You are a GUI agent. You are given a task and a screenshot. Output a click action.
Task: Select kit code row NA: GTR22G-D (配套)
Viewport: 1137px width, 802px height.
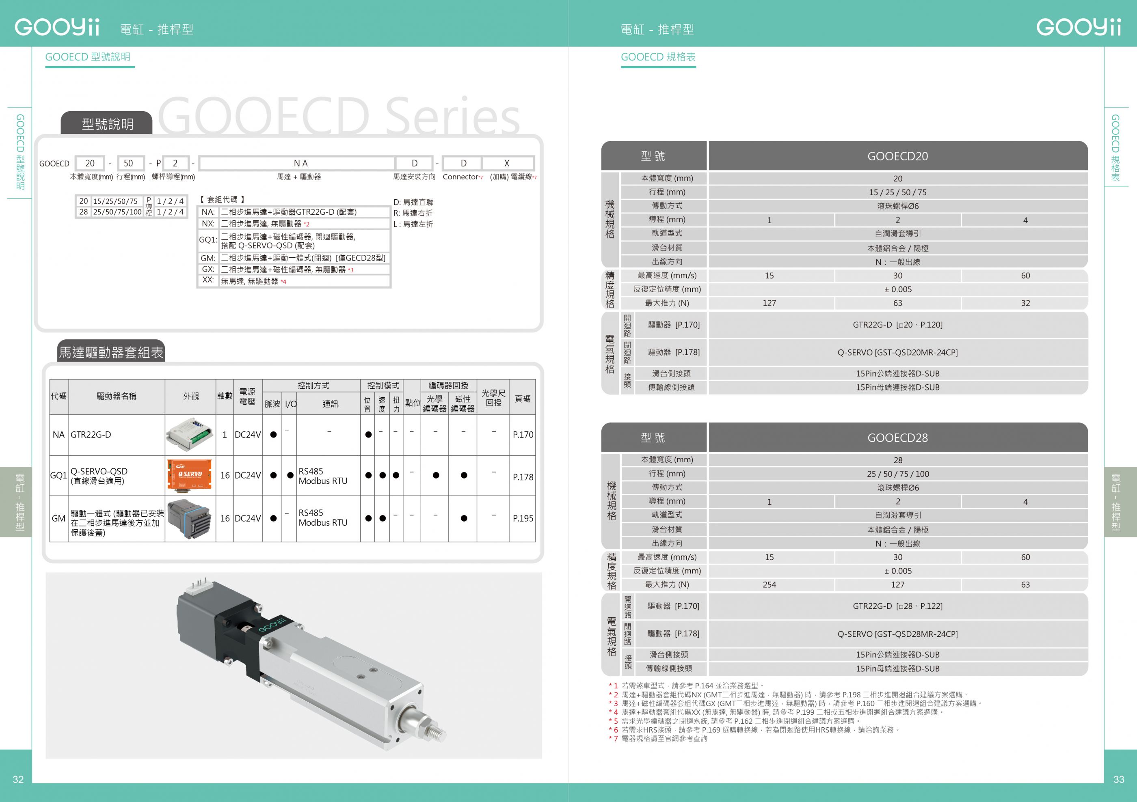click(294, 212)
